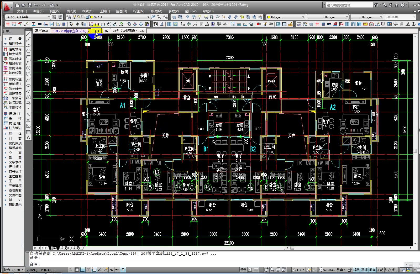
Task: Click the help question mark icon
Action: [403, 5]
